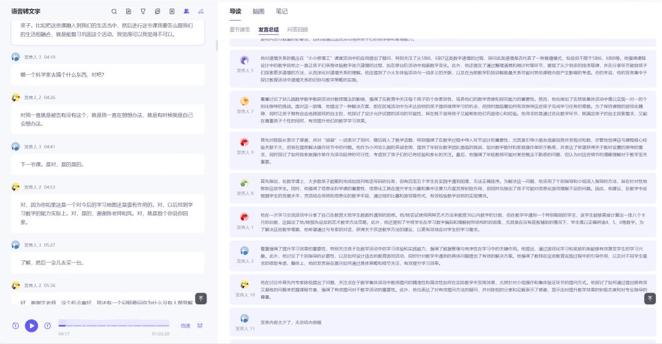662x344 pixels.
Task: Select transcript text beginning '对我一直就是被告有没有这个'
Action: [x=107, y=119]
